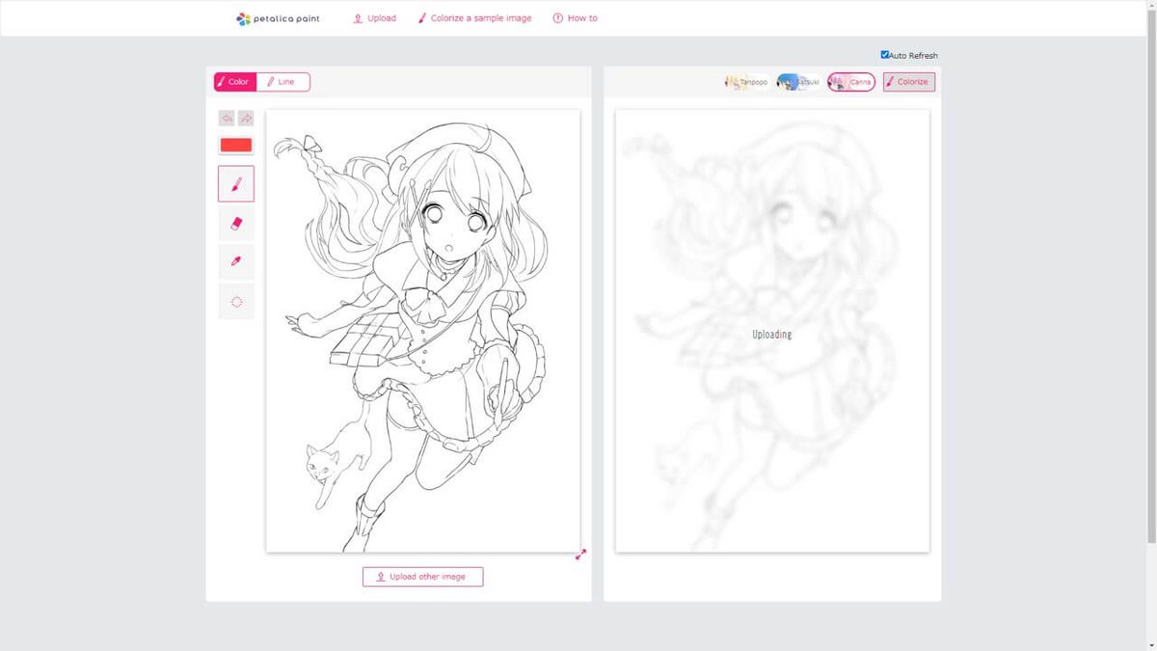The height and width of the screenshot is (651, 1157).
Task: Open the How to help link
Action: point(575,18)
